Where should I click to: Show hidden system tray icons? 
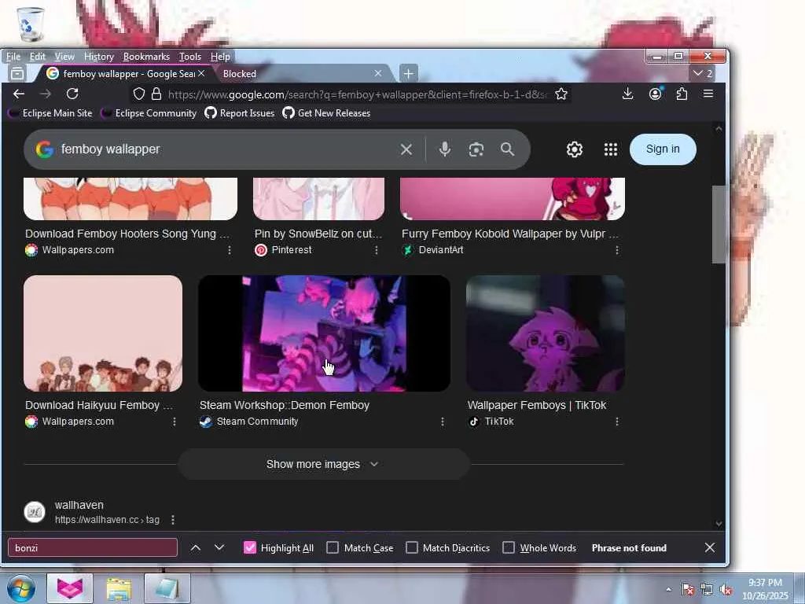coord(668,589)
